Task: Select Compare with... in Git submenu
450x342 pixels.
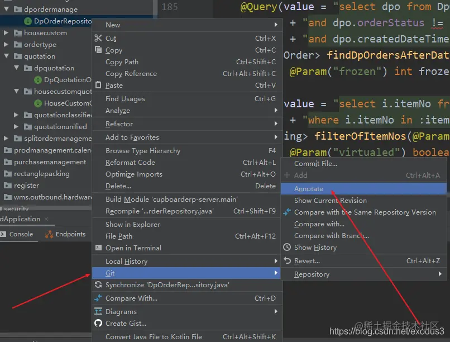Action: pos(364,224)
